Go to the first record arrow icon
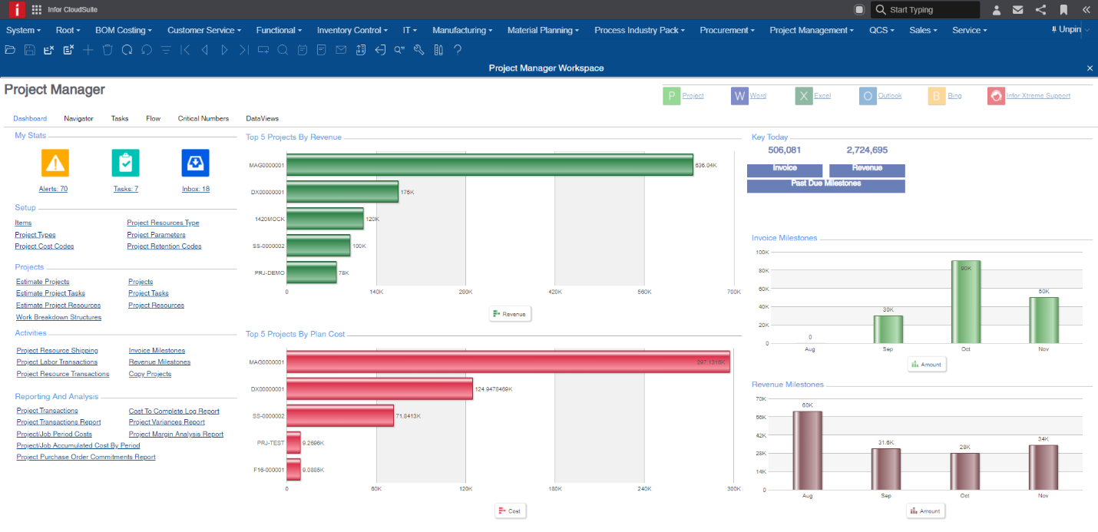This screenshot has width=1098, height=532. (x=185, y=50)
